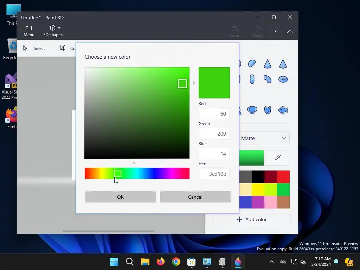Pick the capsule 3D shape

(252, 79)
